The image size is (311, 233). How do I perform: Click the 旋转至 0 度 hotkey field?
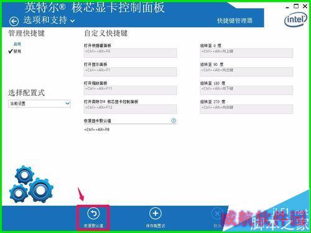click(246, 53)
